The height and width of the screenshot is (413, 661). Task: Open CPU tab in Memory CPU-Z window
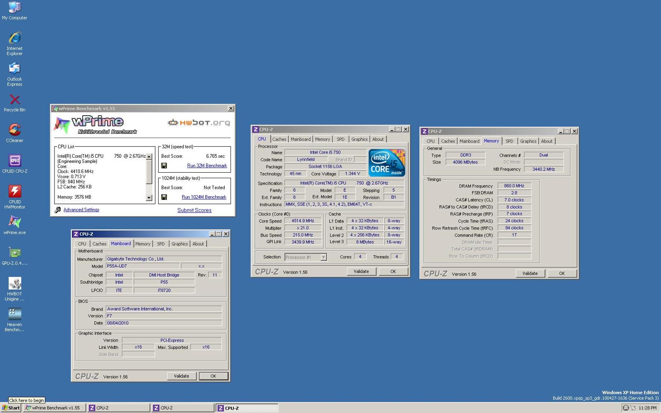(430, 141)
